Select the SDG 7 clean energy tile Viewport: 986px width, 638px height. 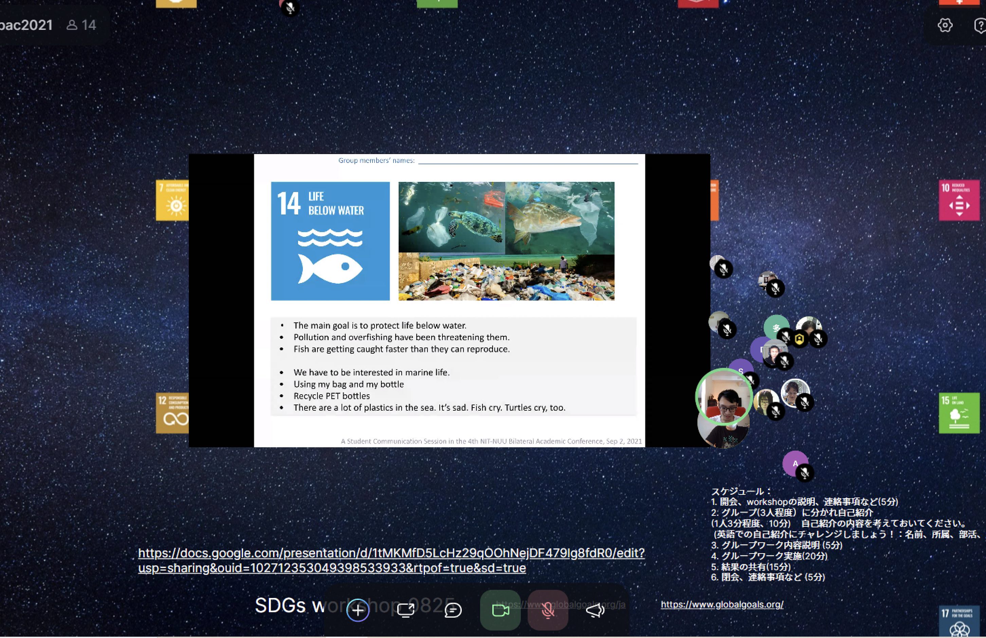tap(172, 200)
